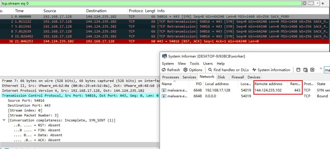Clear the Wireshark display filter with X

[x=304, y=3]
